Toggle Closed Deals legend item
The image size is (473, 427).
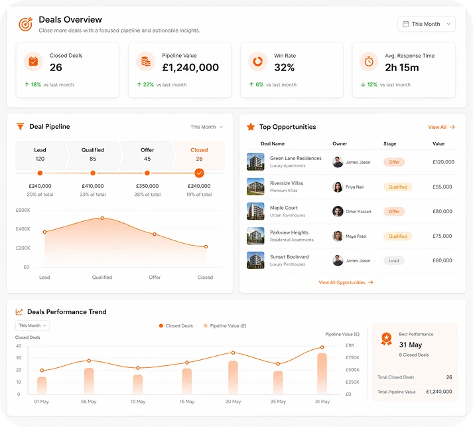coord(176,326)
